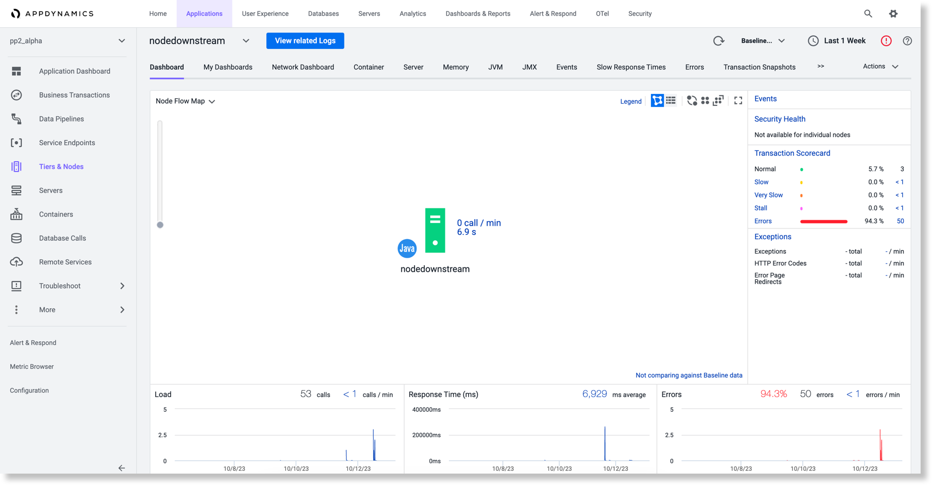Image resolution: width=932 pixels, height=485 pixels.
Task: Open the Home top menu
Action: click(158, 14)
